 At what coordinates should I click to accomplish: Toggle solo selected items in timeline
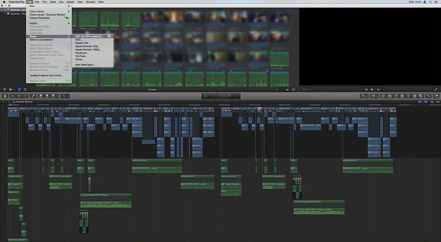pyautogui.click(x=432, y=102)
